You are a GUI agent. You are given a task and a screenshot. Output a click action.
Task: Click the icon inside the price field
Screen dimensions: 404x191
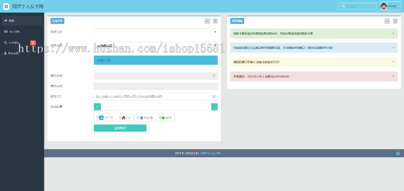(214, 76)
